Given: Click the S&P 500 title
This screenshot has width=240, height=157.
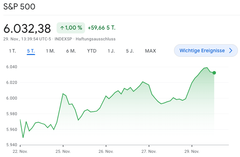Looking at the screenshot, I should click(19, 7).
